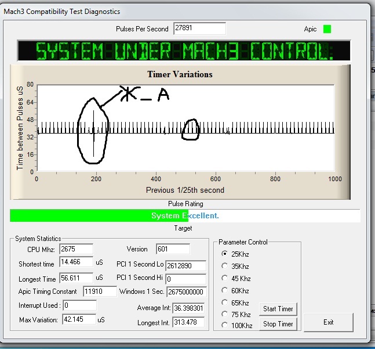Select the 35Khz radio button
The height and width of the screenshot is (349, 375).
[224, 266]
